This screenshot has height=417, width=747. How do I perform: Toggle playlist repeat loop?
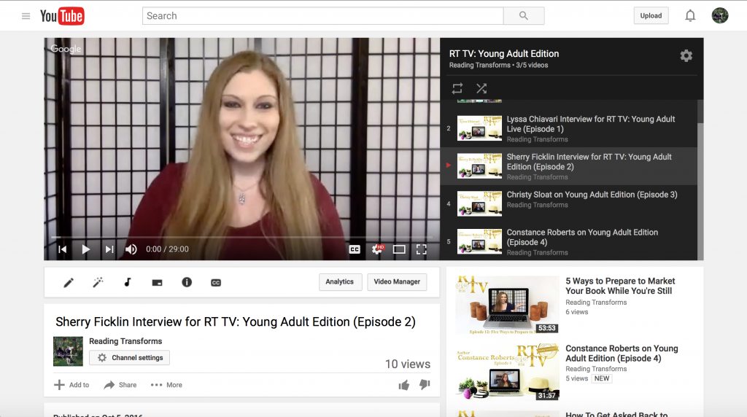tap(457, 88)
